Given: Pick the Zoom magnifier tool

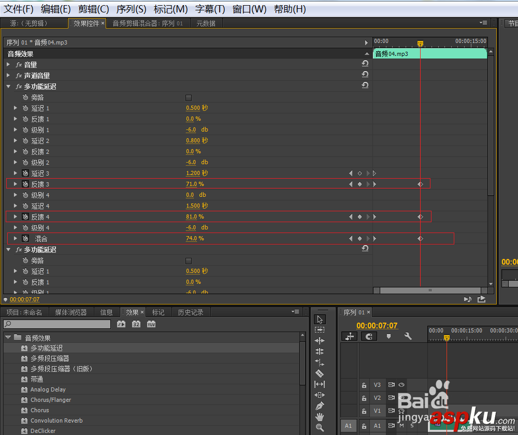Looking at the screenshot, I should (320, 427).
